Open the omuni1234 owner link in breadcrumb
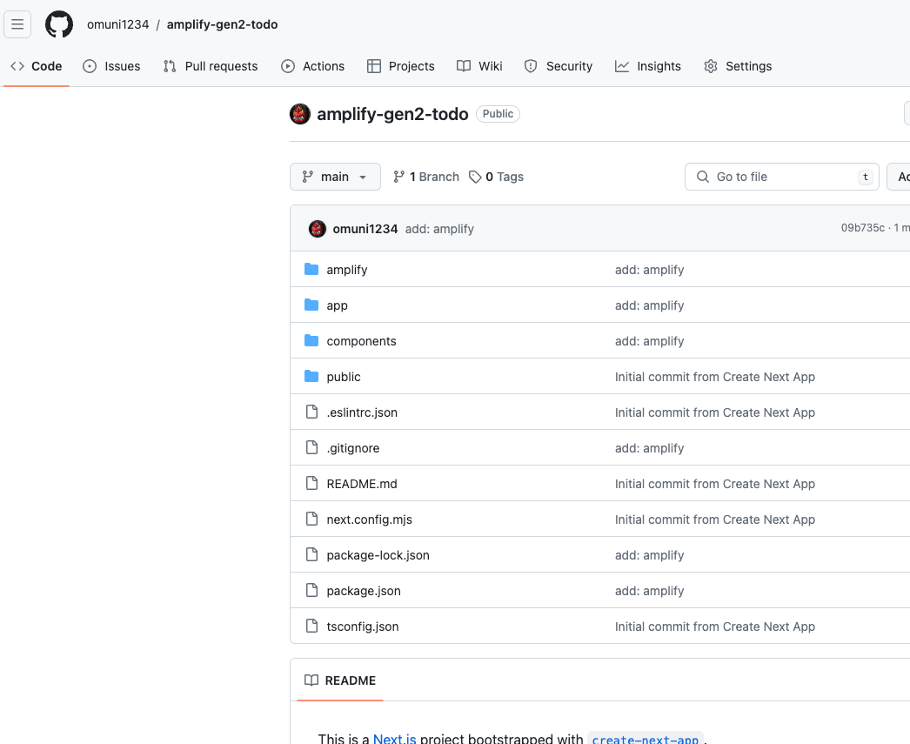Image resolution: width=910 pixels, height=744 pixels. point(117,24)
